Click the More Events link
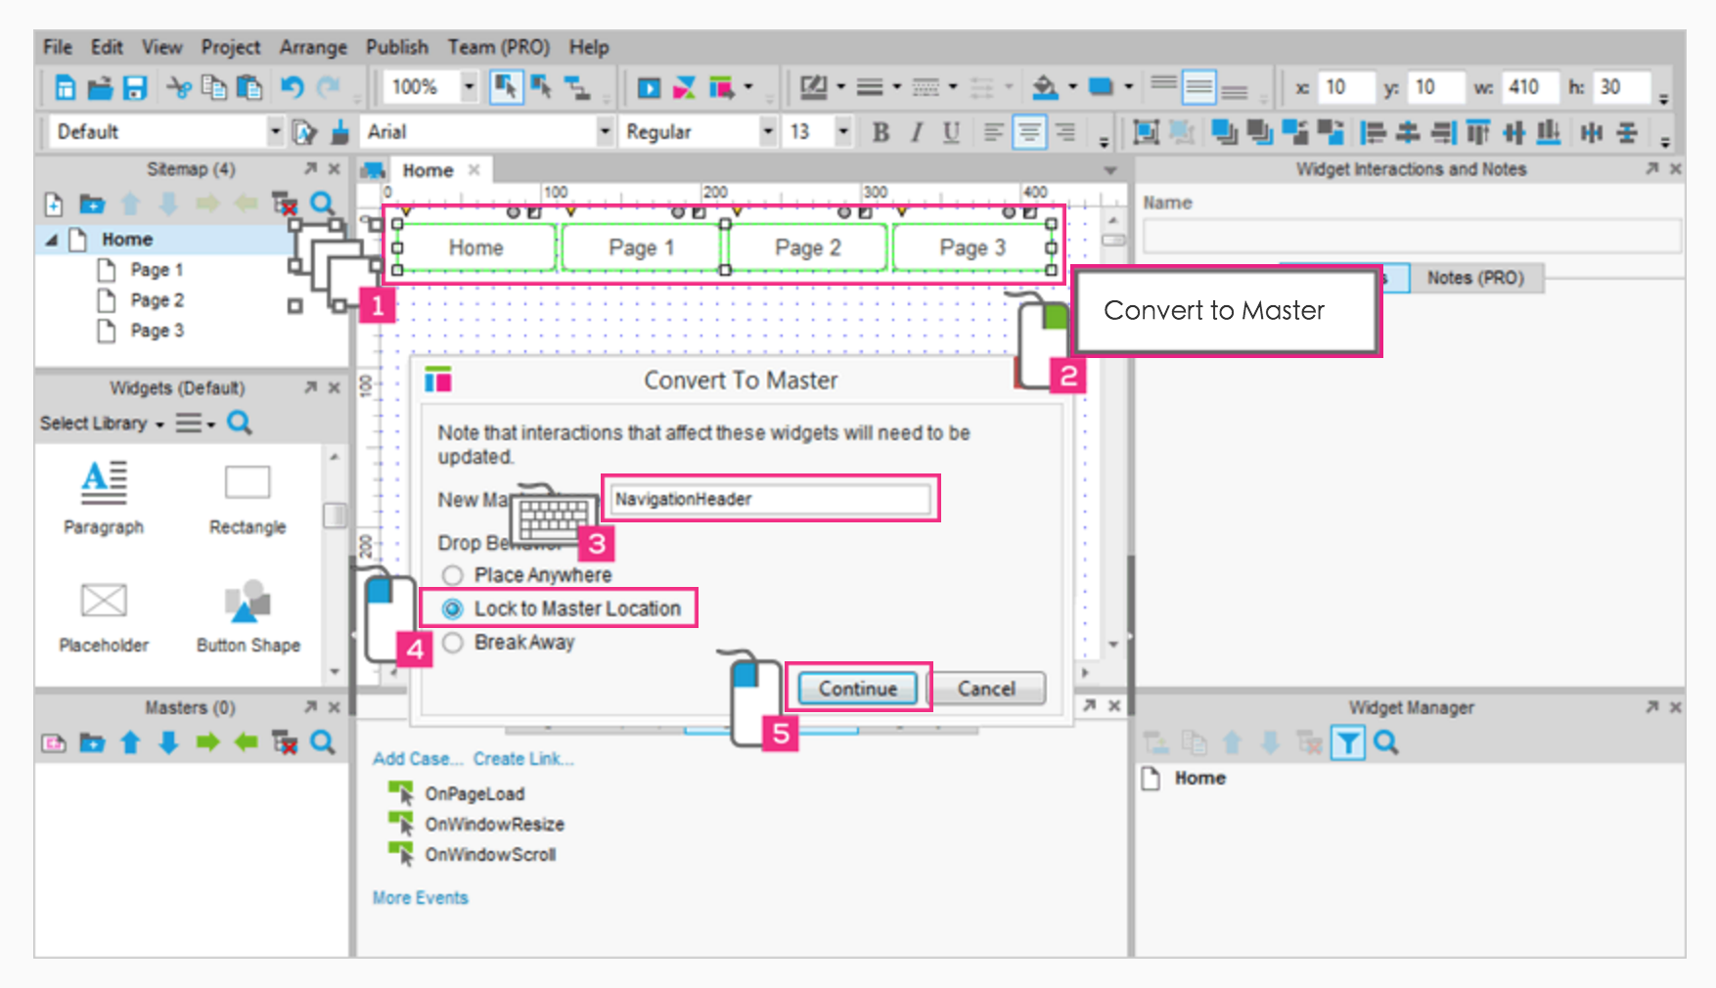This screenshot has height=988, width=1716. (420, 898)
